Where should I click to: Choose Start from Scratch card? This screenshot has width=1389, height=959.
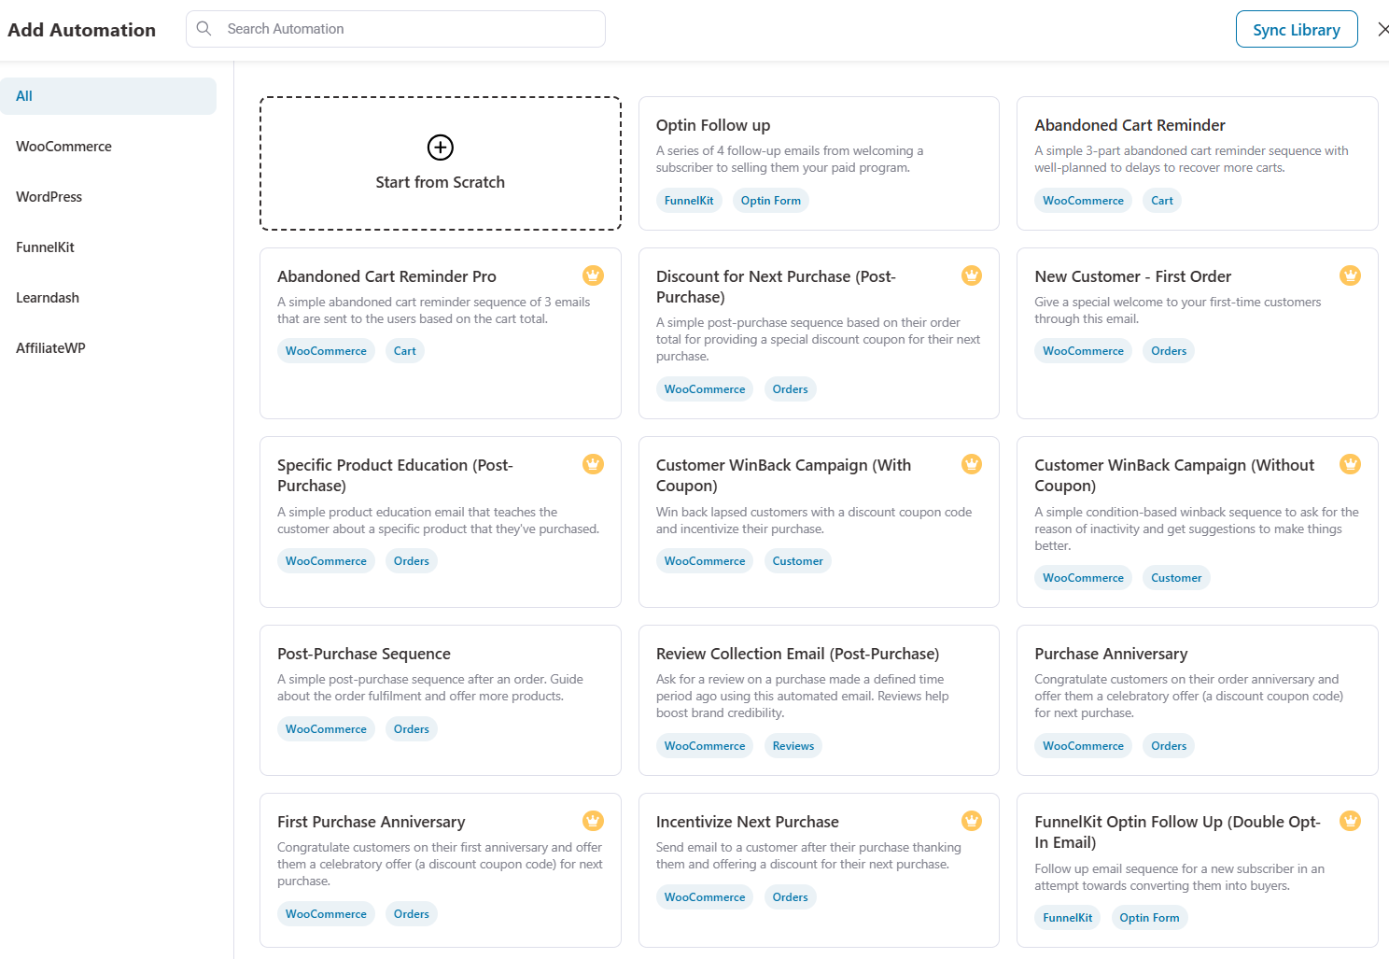441,163
